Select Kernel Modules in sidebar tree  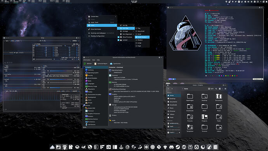pos(91,78)
